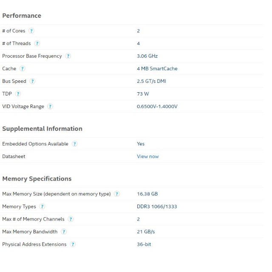Click Embedded Options Available help icon
This screenshot has height=272, width=272.
(x=74, y=144)
